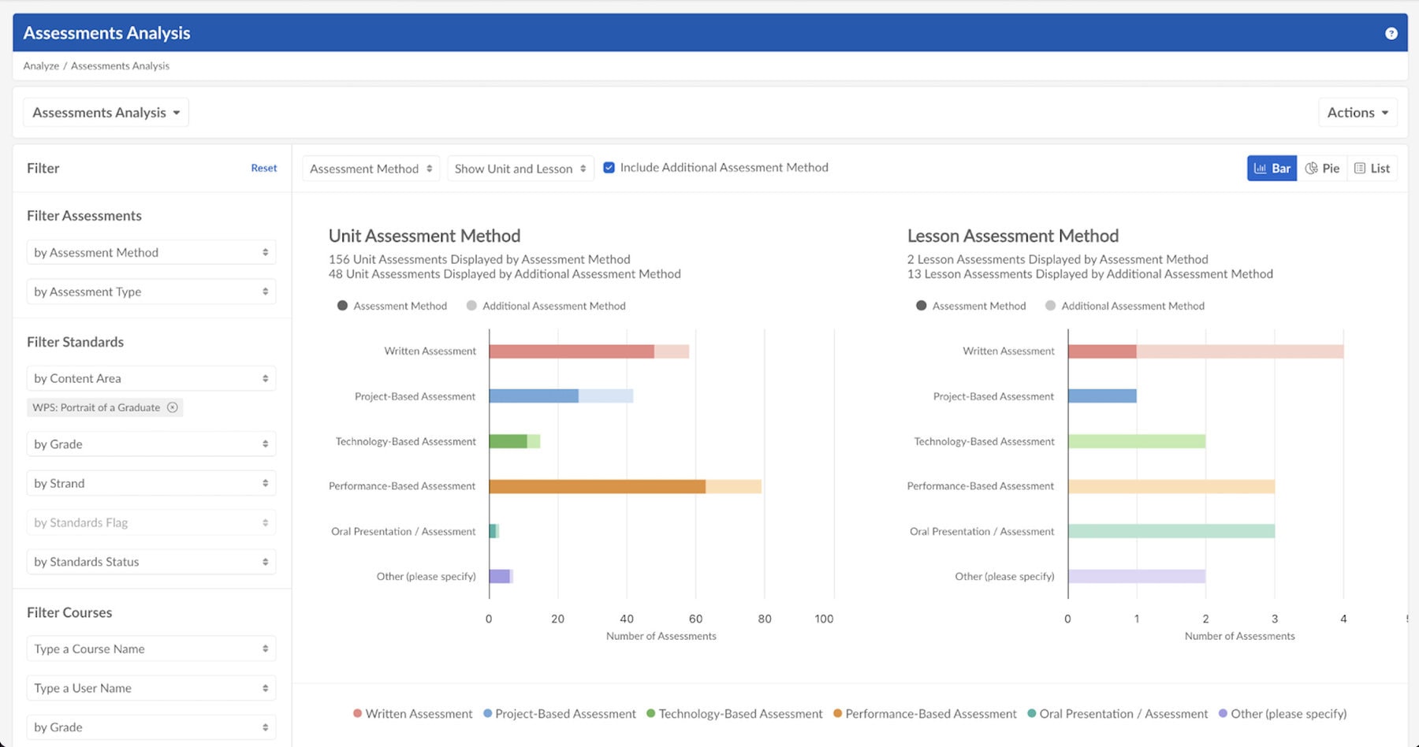Toggle Written Assessment in bottom legend
This screenshot has height=747, width=1419.
click(x=412, y=714)
